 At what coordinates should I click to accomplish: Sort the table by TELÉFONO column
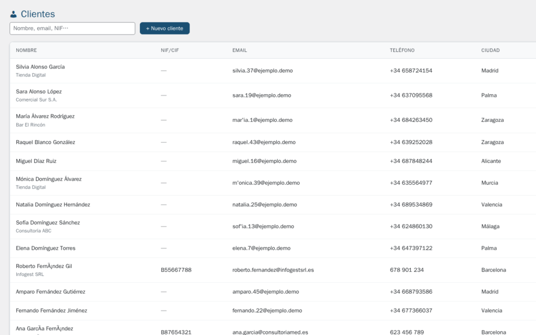point(401,50)
